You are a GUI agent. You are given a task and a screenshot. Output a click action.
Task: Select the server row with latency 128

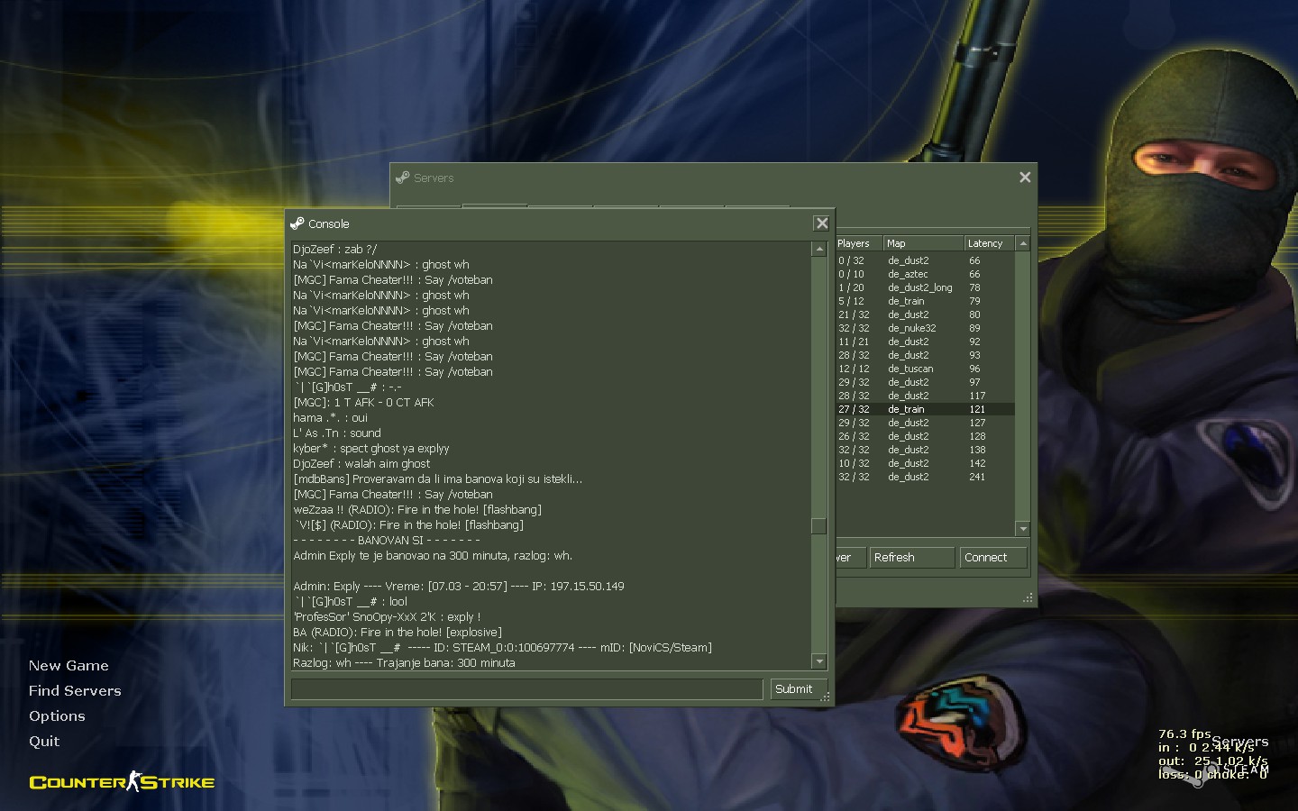pyautogui.click(x=925, y=436)
